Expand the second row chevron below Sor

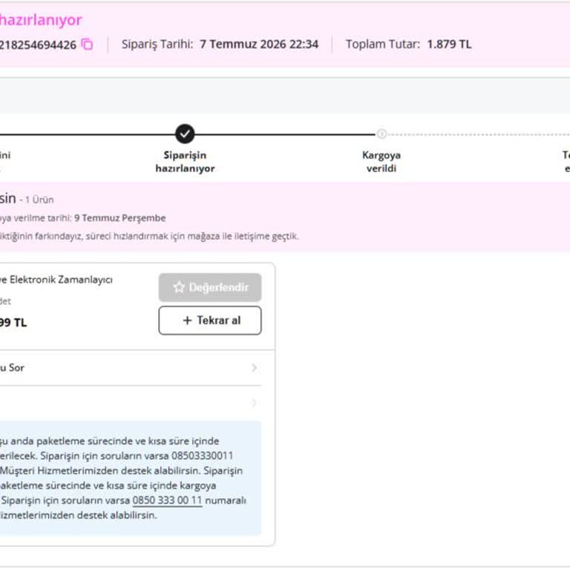(x=254, y=403)
